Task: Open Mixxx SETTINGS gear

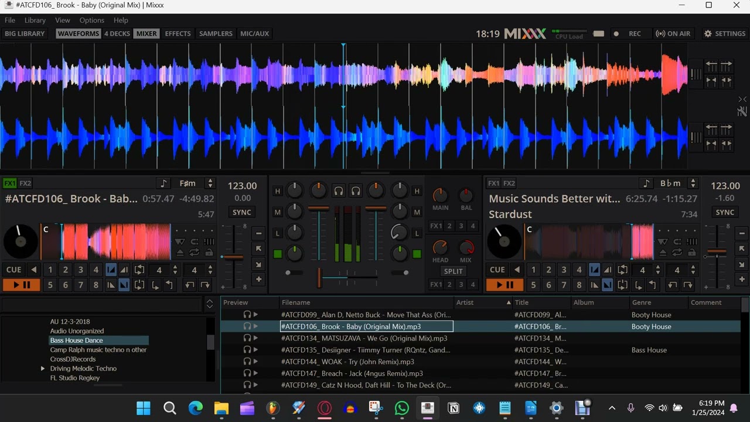Action: [725, 33]
